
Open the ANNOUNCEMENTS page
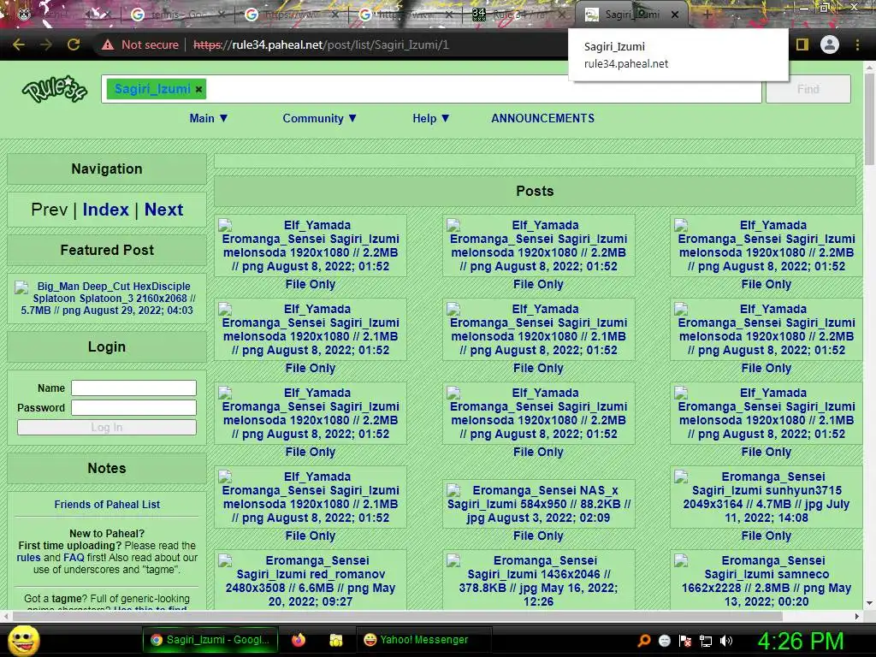pos(542,118)
